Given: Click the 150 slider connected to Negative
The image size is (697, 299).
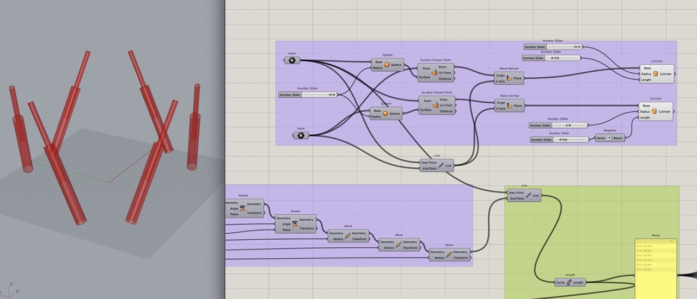Looking at the screenshot, I should click(x=559, y=140).
